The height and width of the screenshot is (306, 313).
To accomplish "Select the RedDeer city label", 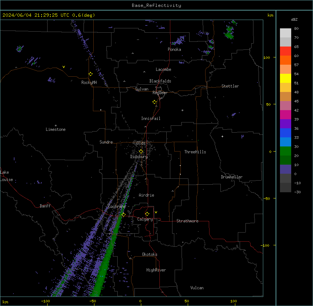I will 160,93.
